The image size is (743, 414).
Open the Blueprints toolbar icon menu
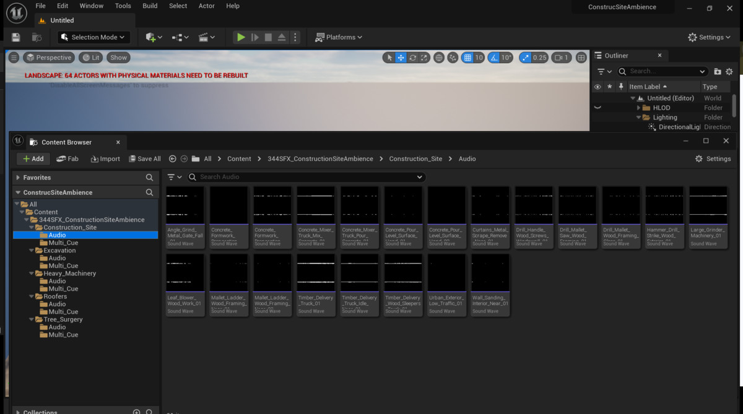180,37
